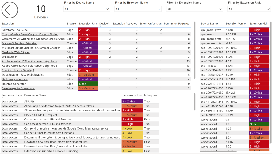Image resolution: width=272 pixels, height=154 pixels.
Task: Open the Checker Plus for Gmail link
Action: pos(18,70)
